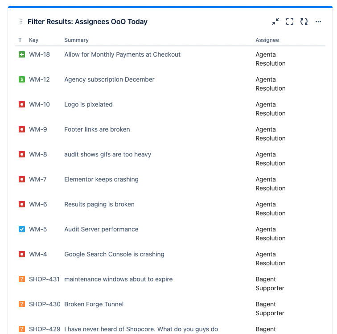Image resolution: width=337 pixels, height=334 pixels.
Task: Click the bug icon for WM-6
Action: tap(22, 204)
